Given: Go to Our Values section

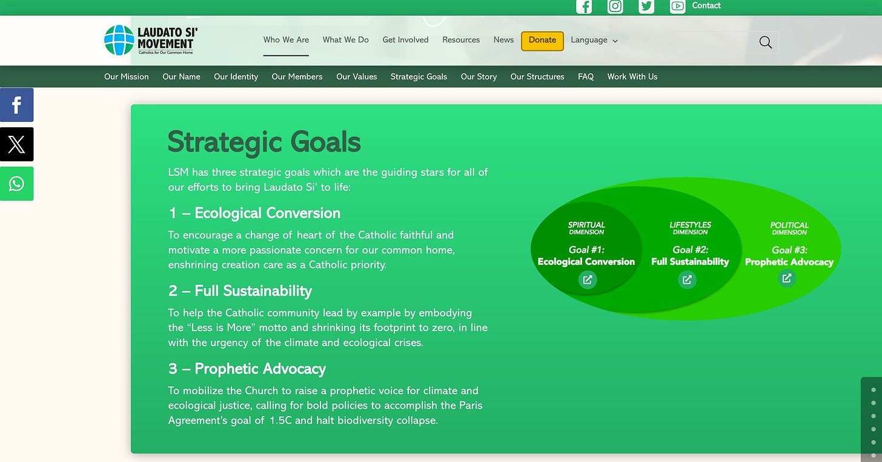Looking at the screenshot, I should (357, 76).
